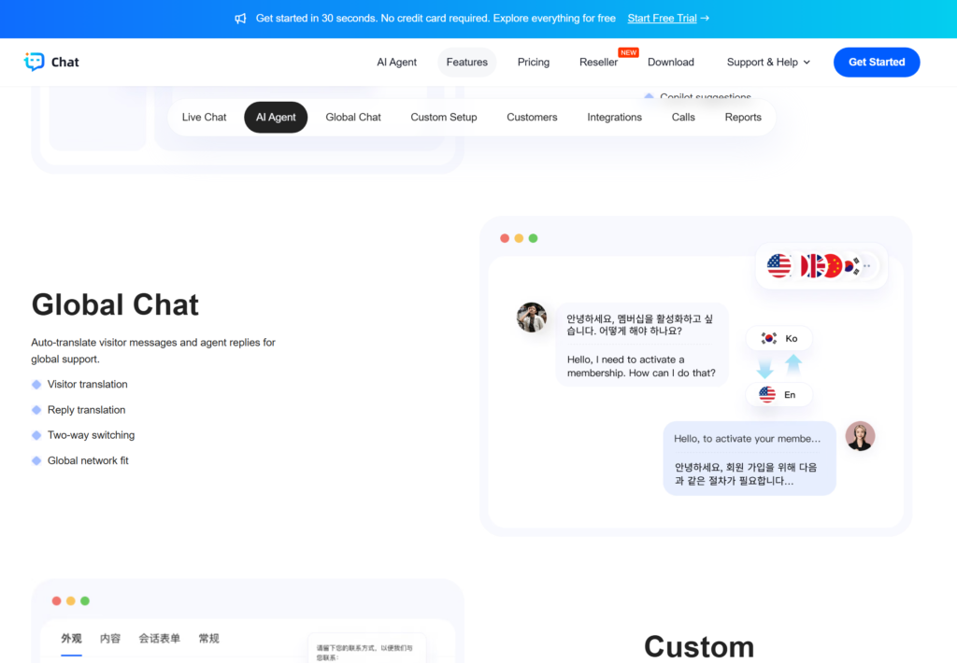Click the Chat logo icon
The image size is (957, 663).
point(35,62)
